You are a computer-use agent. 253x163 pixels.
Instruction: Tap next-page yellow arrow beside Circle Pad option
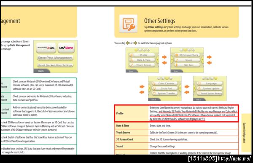click(180, 88)
